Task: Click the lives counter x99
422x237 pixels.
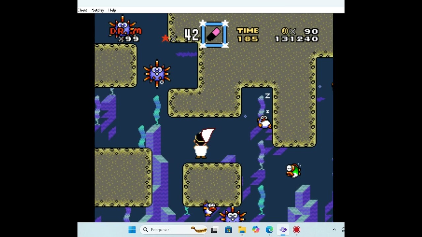Action: [129, 39]
